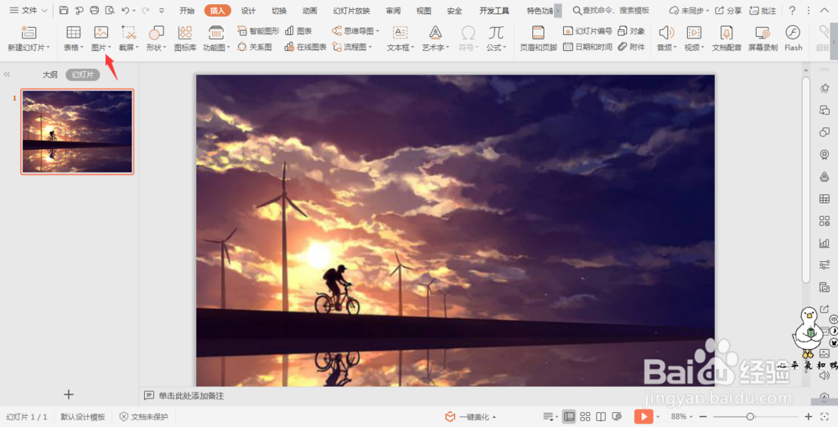The image size is (838, 427).
Task: Click the 分享 share button
Action: click(728, 11)
